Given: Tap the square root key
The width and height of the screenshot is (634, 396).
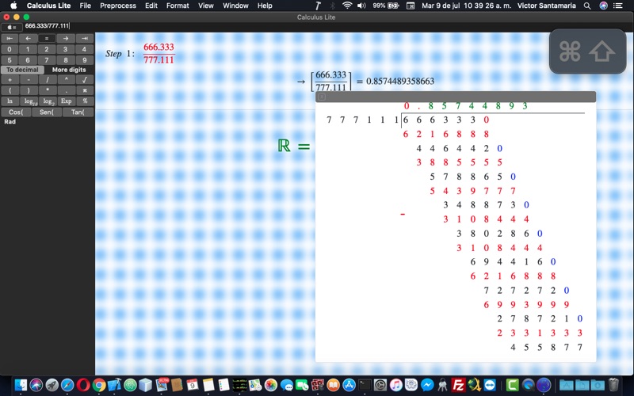Looking at the screenshot, I should point(85,80).
